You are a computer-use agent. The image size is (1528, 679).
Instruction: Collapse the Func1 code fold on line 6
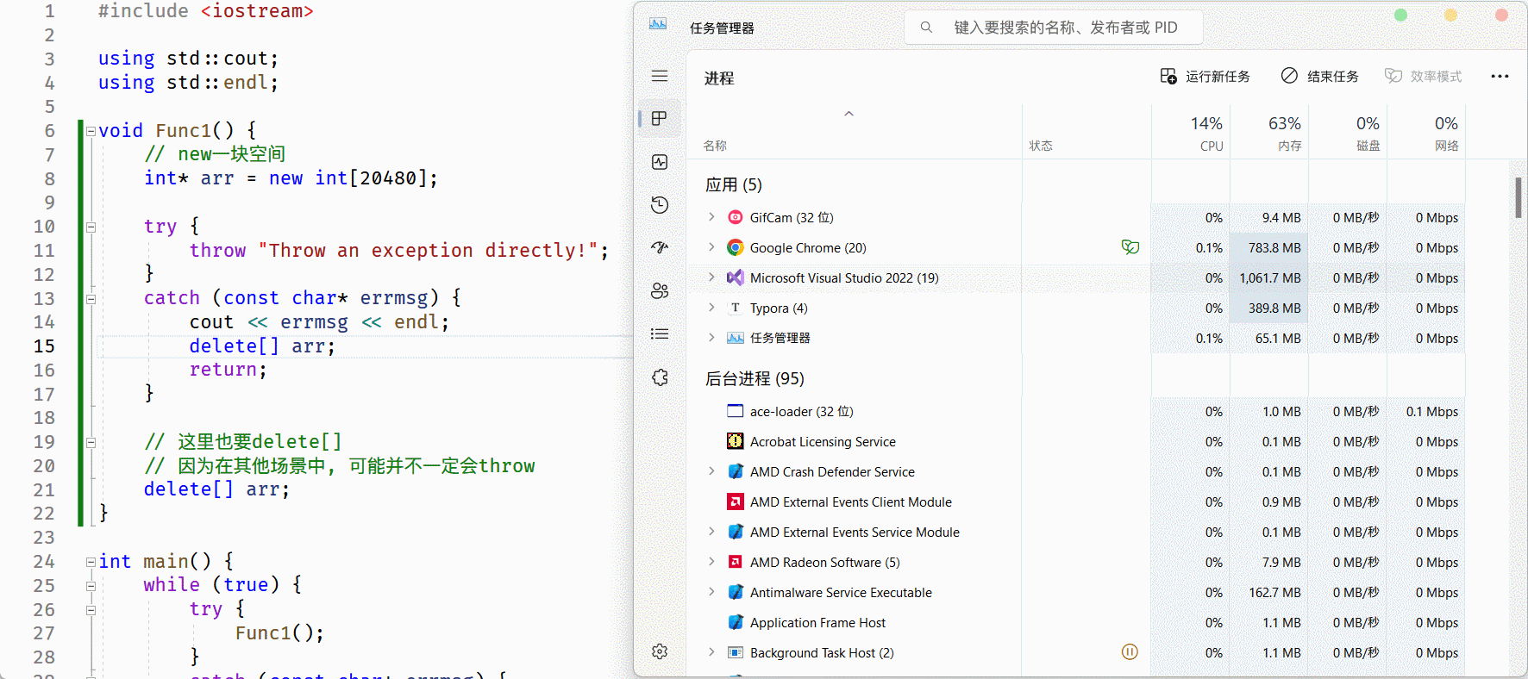tap(91, 131)
